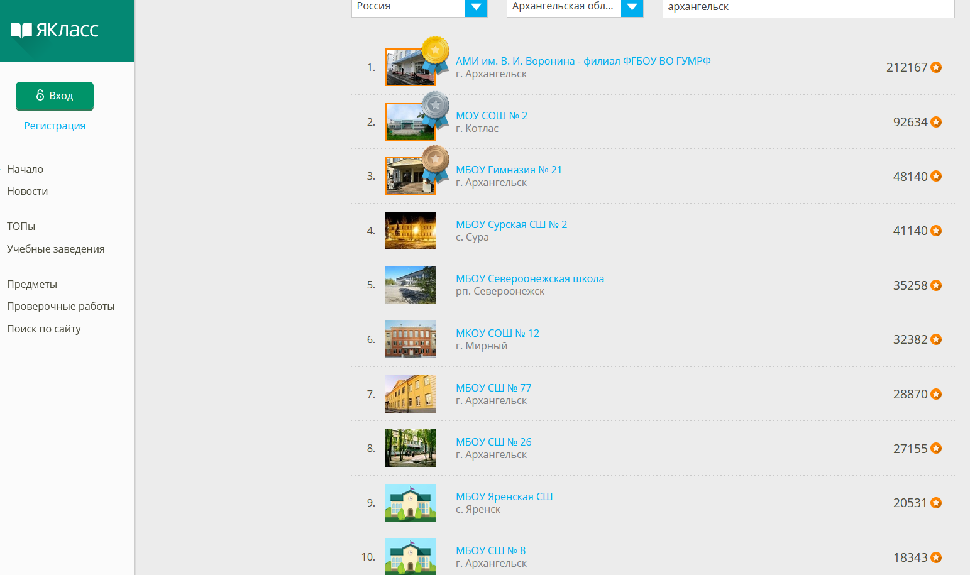Open МБОУ Яренская СШ school link
This screenshot has height=575, width=970.
pyautogui.click(x=504, y=496)
